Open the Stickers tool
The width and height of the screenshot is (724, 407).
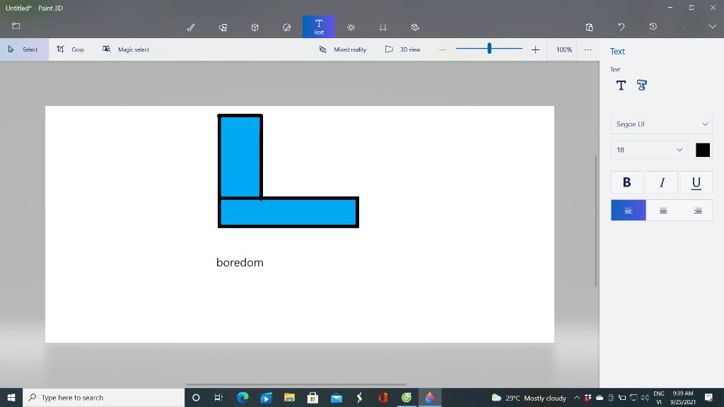coord(287,28)
